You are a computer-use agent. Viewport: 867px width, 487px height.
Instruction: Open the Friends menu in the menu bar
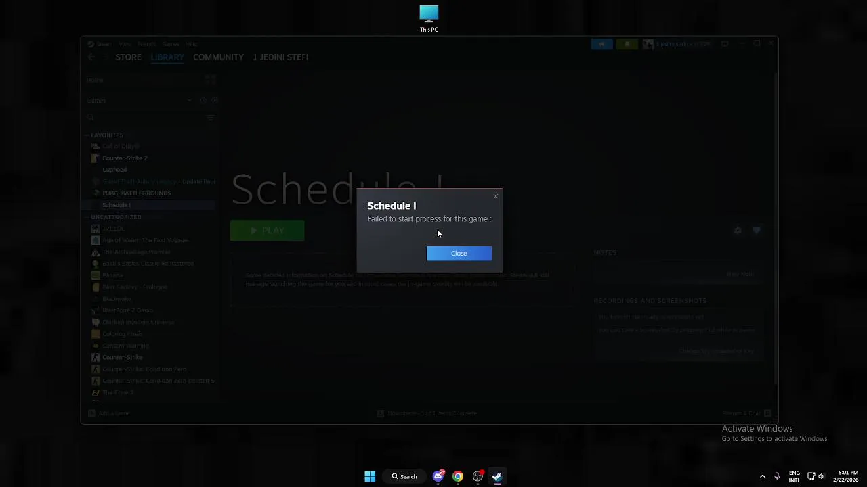(146, 44)
